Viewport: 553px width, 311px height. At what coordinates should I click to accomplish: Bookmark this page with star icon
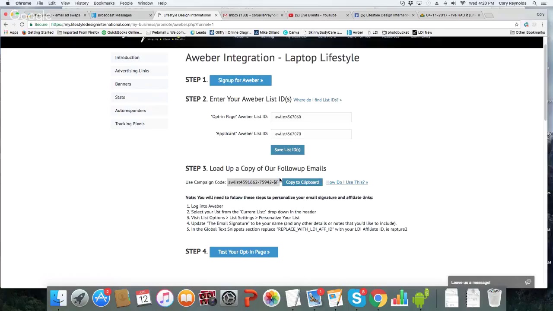pos(517,25)
